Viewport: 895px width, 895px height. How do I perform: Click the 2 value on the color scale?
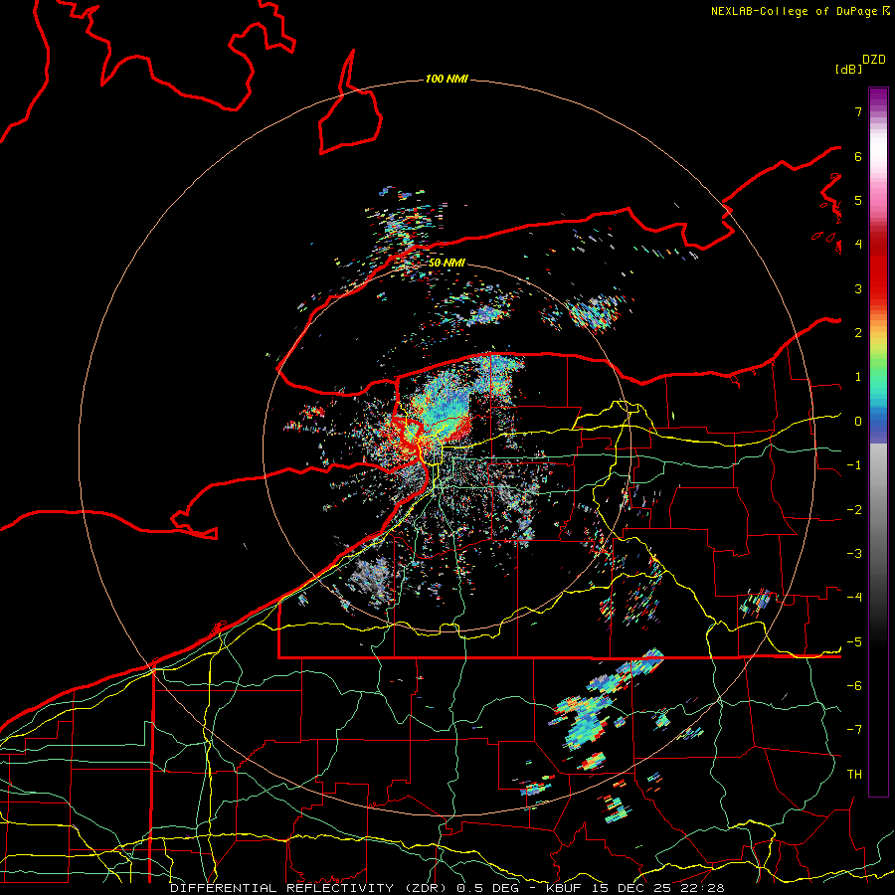tap(858, 333)
